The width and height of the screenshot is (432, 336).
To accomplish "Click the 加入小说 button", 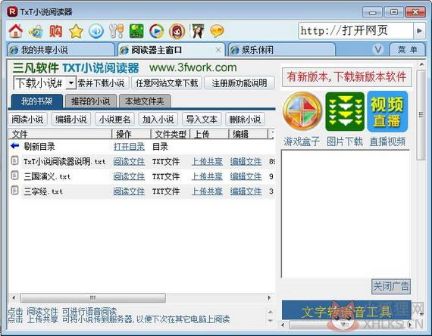I will 158,120.
